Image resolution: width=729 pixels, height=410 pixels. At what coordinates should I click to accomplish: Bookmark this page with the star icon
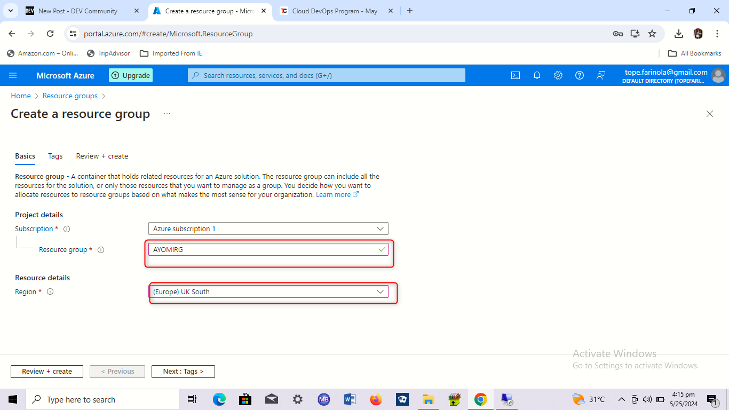[652, 34]
